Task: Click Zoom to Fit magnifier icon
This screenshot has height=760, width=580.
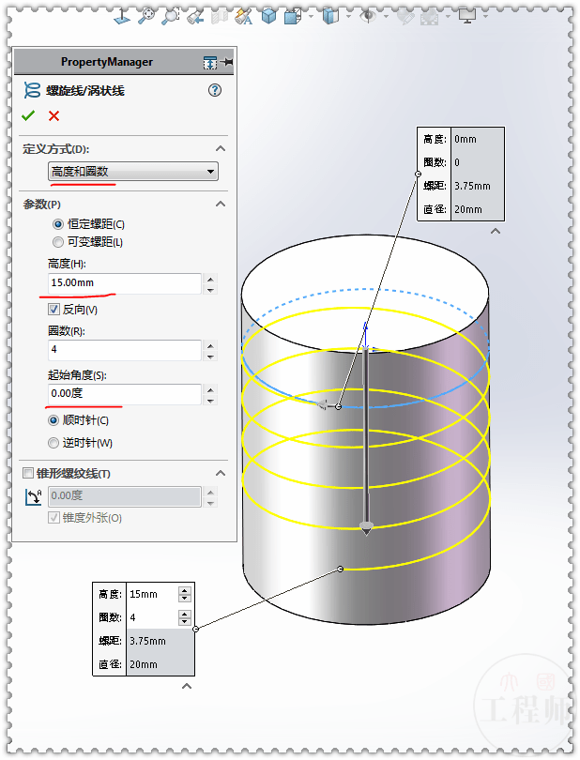Action: click(145, 17)
